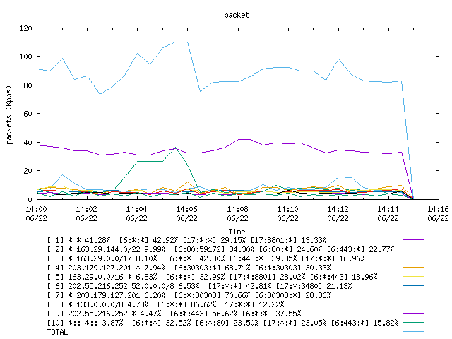Click legend entry [ 1] * * 41.28%

tap(186, 240)
